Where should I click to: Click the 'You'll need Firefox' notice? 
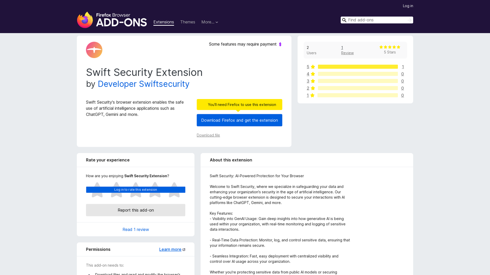239,105
